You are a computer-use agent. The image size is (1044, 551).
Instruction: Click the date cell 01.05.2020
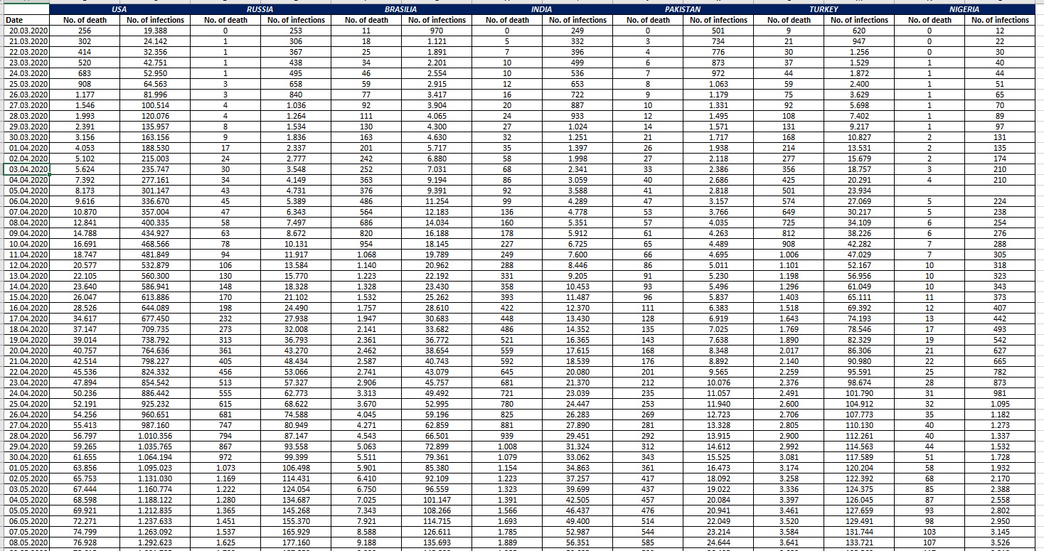point(26,468)
